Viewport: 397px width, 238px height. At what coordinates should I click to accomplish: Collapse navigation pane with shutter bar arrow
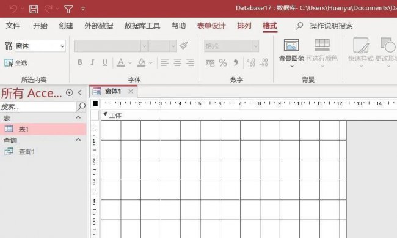click(x=80, y=93)
